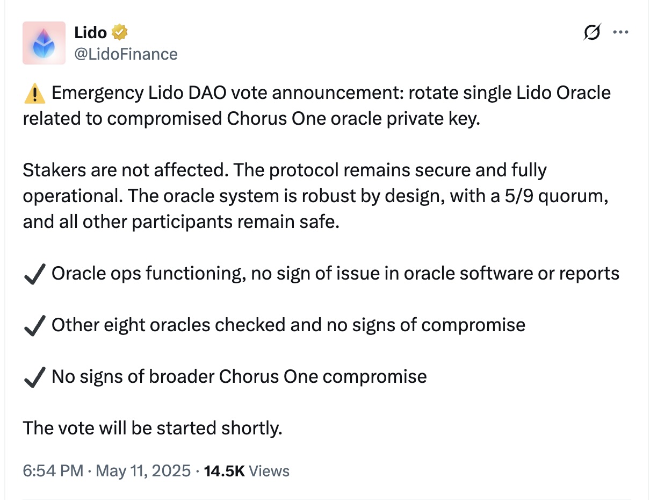Click the May 11, 2025 date
This screenshot has height=500, width=650.
[143, 471]
